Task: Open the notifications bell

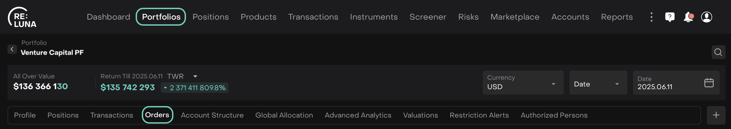Action: pos(688,17)
